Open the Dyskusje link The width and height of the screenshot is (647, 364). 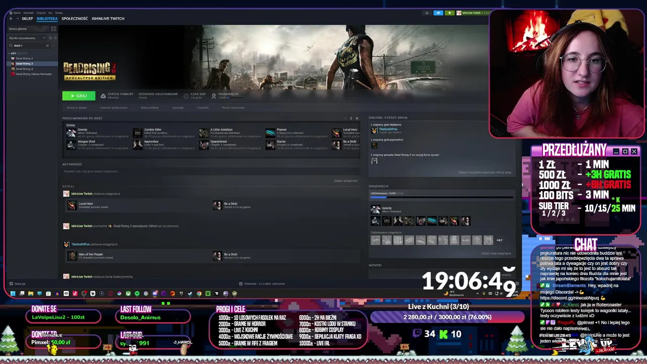click(178, 108)
